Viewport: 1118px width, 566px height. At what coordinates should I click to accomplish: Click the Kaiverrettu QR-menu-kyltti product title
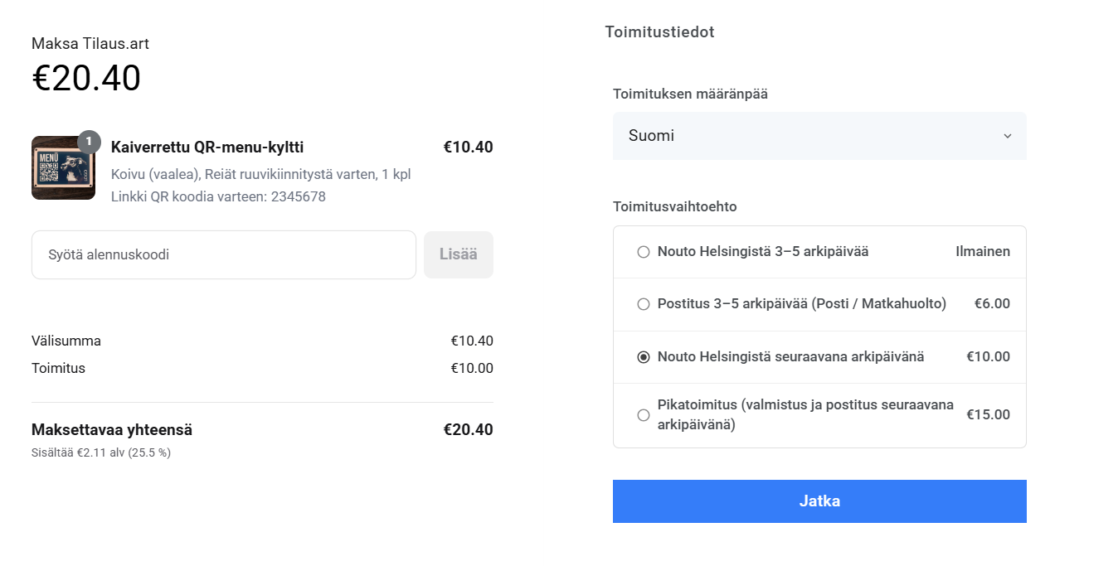207,148
